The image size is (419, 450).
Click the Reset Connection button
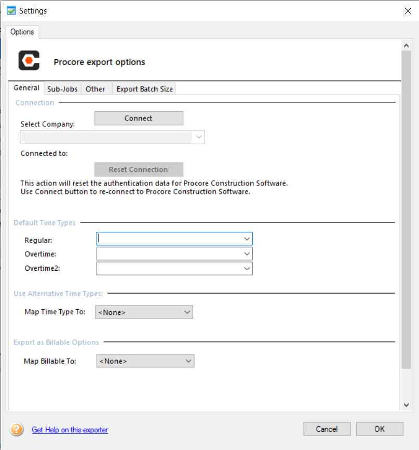coord(139,169)
